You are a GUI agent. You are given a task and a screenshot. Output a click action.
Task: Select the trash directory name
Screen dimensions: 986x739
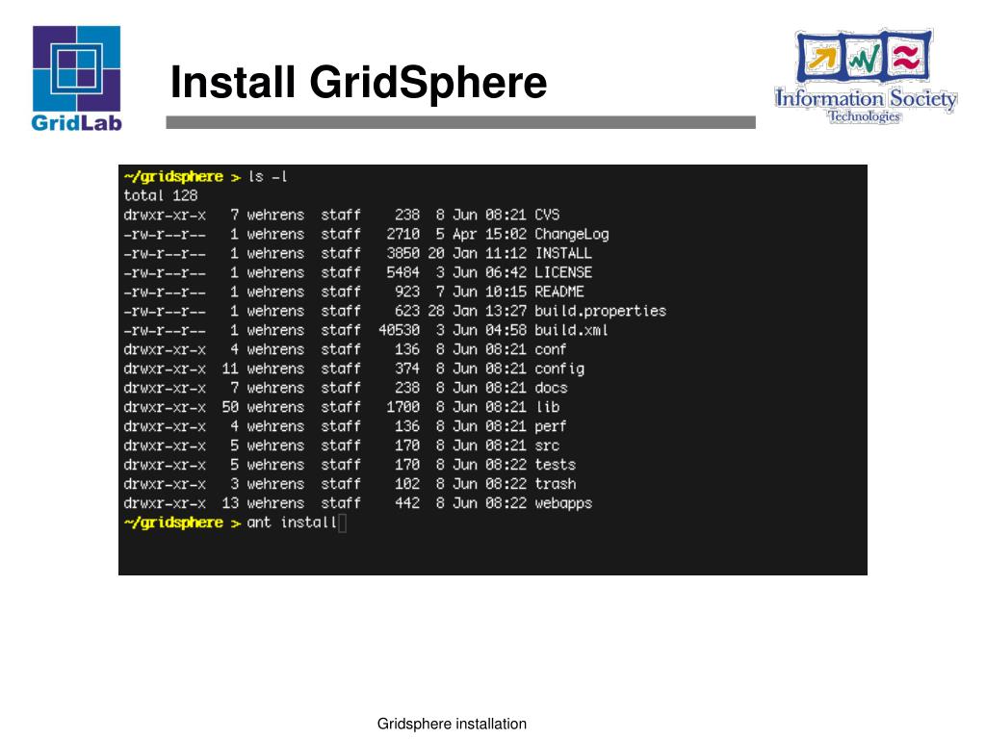[556, 484]
